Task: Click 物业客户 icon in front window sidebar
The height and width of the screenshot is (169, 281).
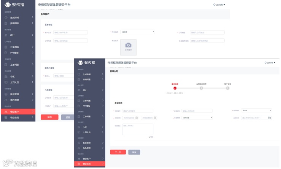Action: [x=79, y=159]
